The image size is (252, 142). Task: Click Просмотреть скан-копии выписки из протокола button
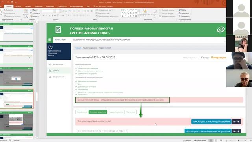208,131
